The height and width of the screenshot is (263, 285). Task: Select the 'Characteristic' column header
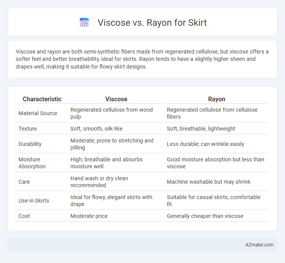[42, 99]
